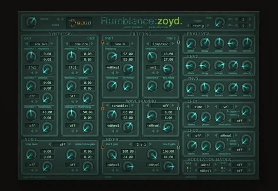Toggle mm2 plus mode square
This screenshot has width=278, height=191.
point(222,168)
